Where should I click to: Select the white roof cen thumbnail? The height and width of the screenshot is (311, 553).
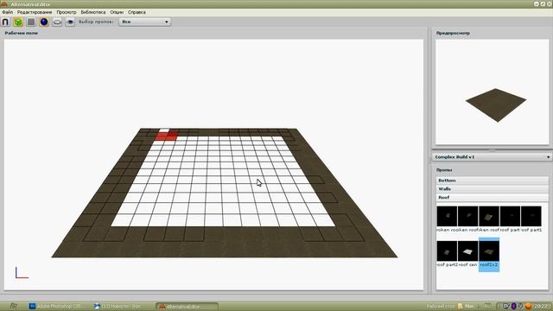(468, 251)
